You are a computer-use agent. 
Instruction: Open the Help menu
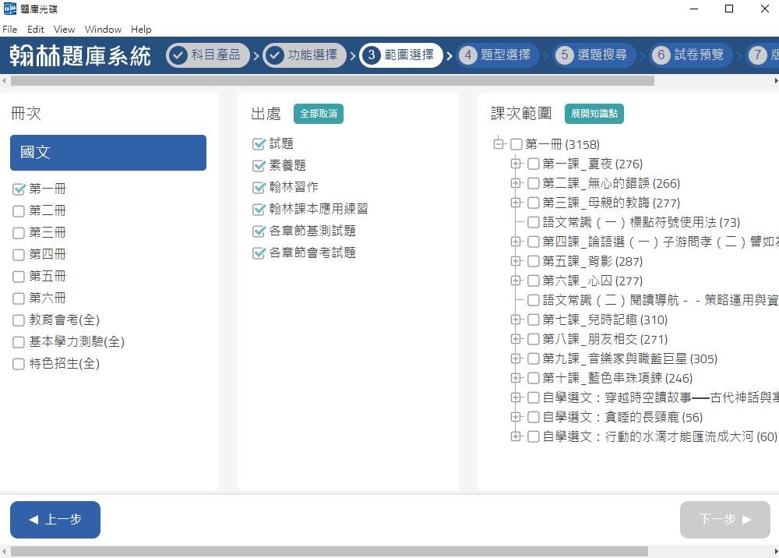[141, 30]
